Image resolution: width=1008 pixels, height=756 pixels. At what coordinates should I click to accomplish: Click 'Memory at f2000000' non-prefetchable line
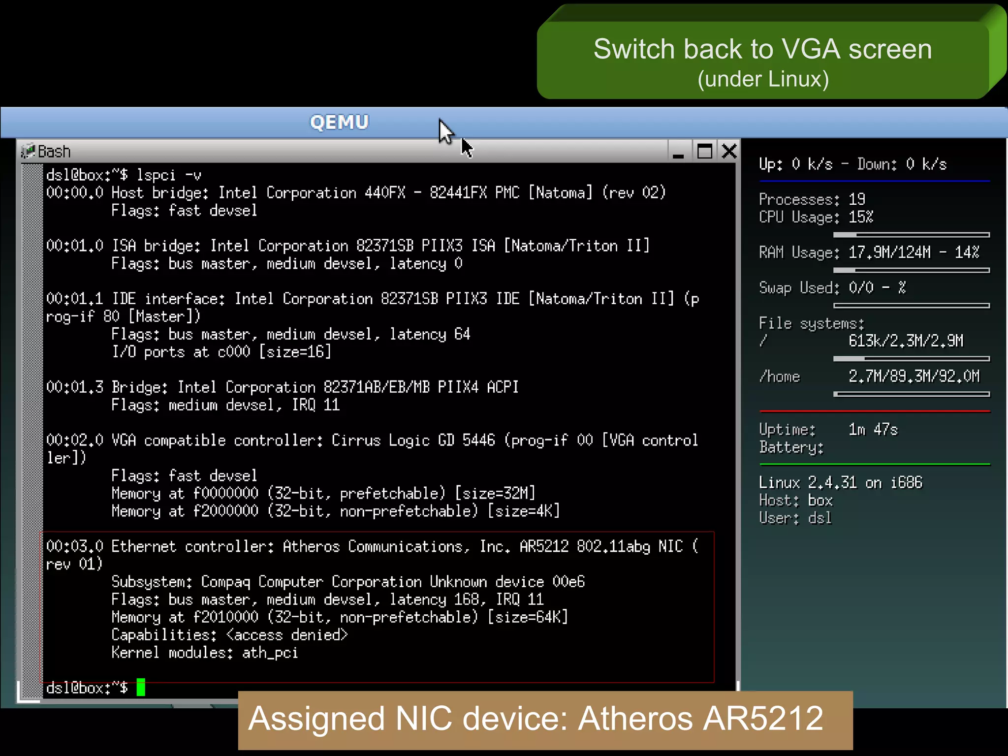[336, 511]
